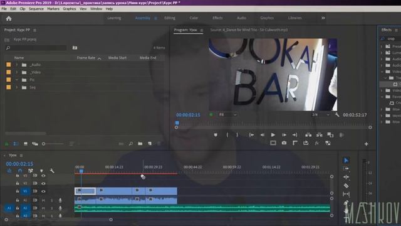Add marker in the Program monitor

point(216,135)
